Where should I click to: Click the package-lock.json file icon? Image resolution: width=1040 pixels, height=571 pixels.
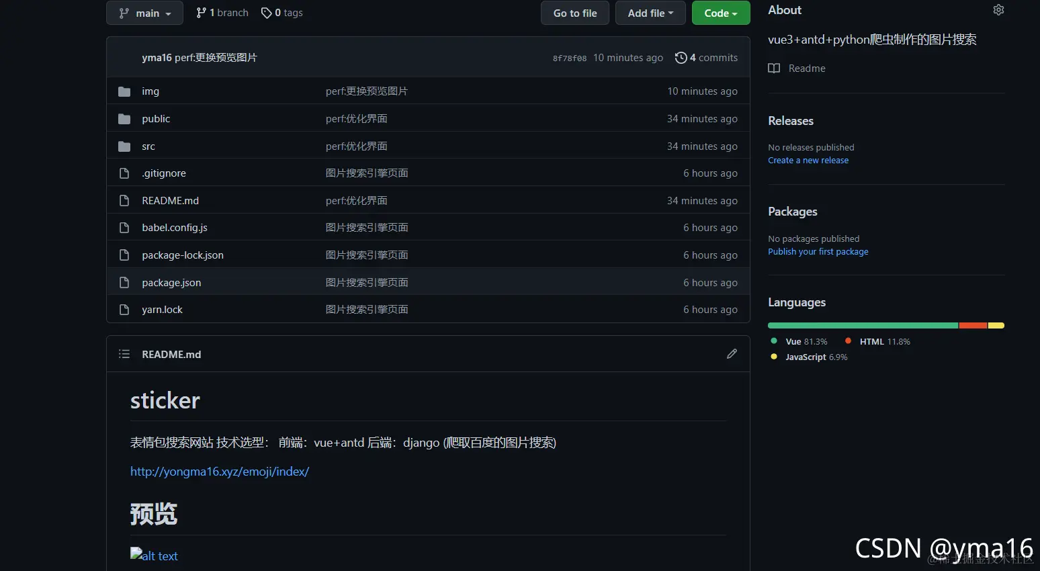click(x=124, y=255)
